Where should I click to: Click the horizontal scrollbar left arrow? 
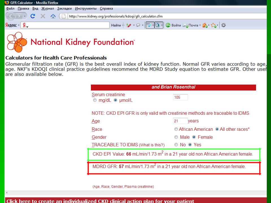(7, 193)
